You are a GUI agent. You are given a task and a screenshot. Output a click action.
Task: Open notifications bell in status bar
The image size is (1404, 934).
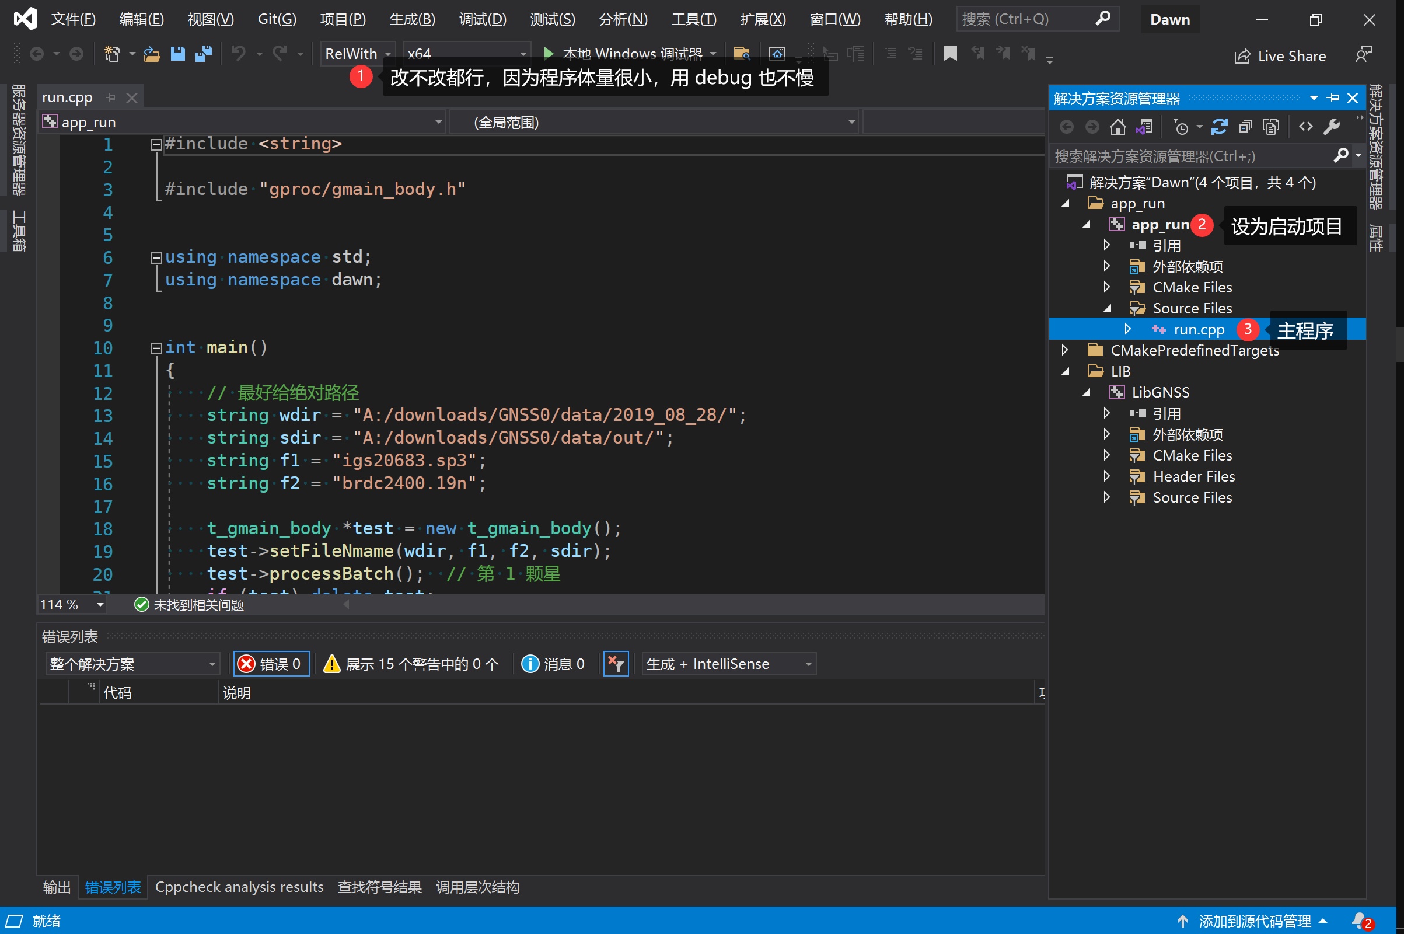pyautogui.click(x=1360, y=921)
